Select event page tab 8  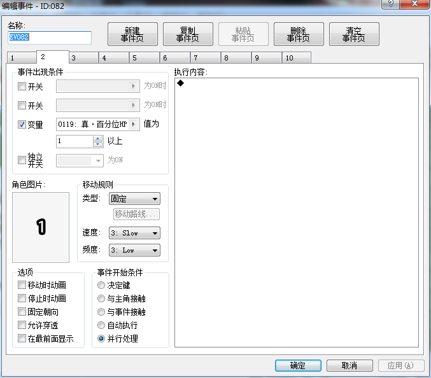(x=236, y=58)
